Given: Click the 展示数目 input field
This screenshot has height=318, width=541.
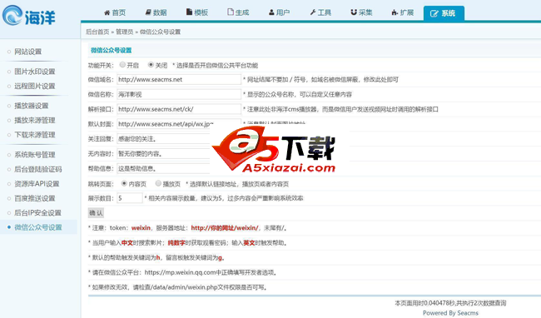Looking at the screenshot, I should [130, 198].
